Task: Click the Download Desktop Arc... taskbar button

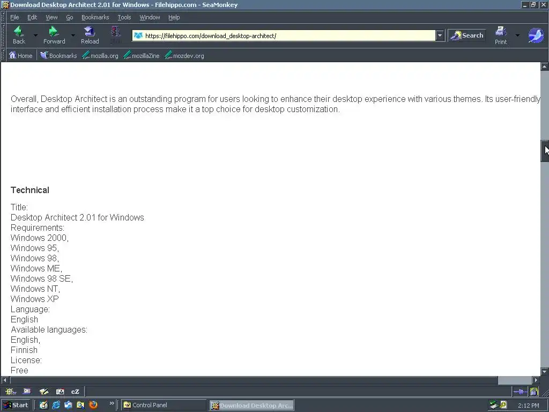Action: pos(252,405)
